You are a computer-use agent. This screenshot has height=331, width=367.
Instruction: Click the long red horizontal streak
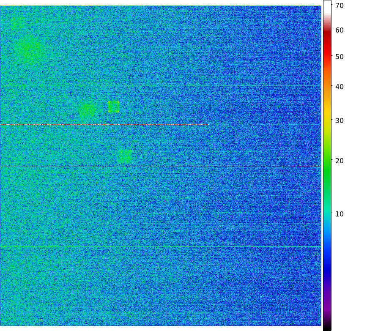click(104, 125)
